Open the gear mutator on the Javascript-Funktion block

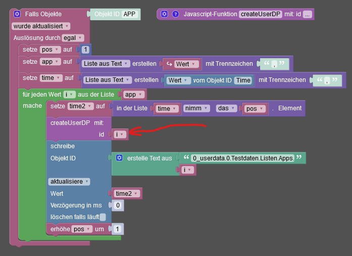click(164, 14)
